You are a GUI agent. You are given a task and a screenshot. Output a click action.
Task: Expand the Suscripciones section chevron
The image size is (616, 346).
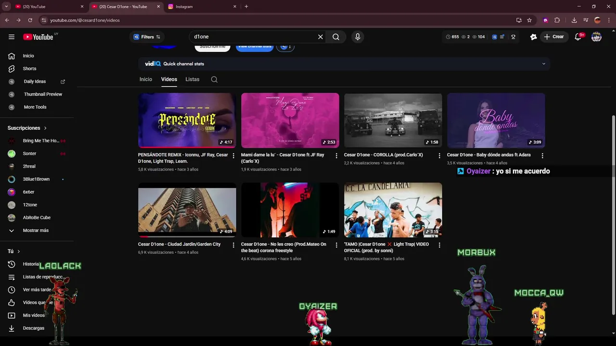[45, 128]
